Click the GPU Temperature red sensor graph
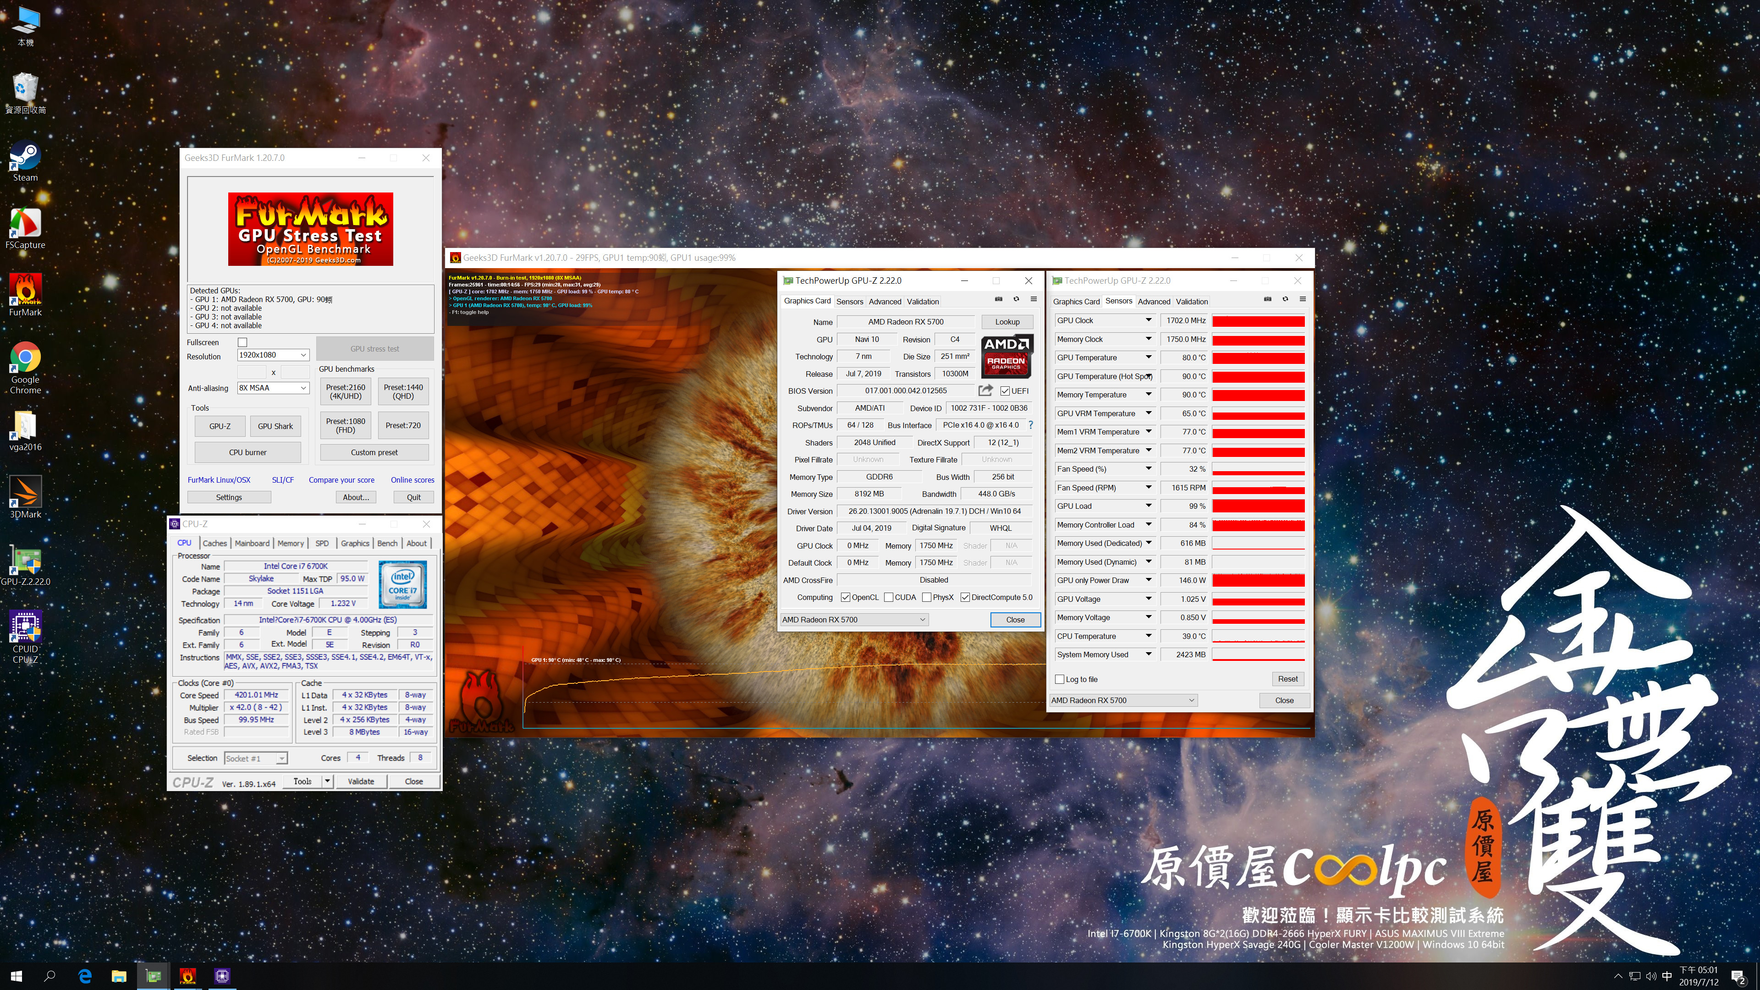1760x990 pixels. (x=1259, y=357)
